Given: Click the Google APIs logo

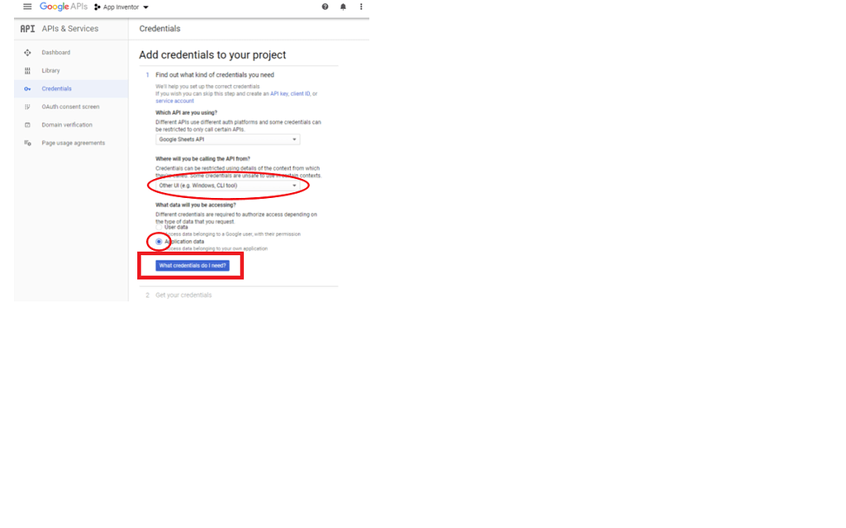Looking at the screenshot, I should pos(63,7).
